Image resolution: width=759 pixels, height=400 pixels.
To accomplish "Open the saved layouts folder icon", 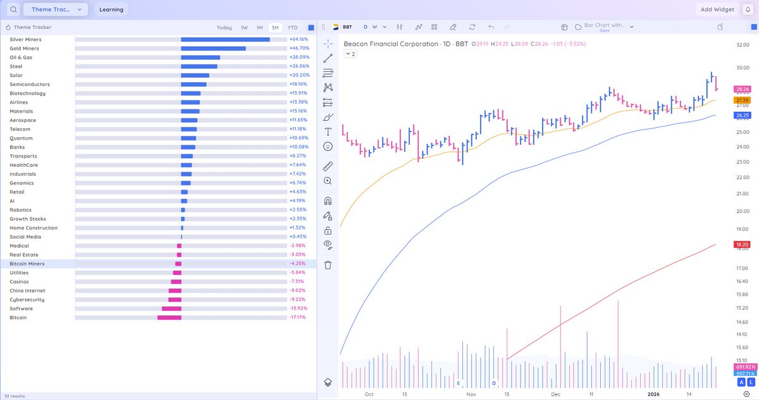I will (x=579, y=27).
